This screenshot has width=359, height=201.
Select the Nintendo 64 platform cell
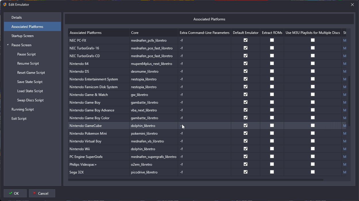coord(99,64)
